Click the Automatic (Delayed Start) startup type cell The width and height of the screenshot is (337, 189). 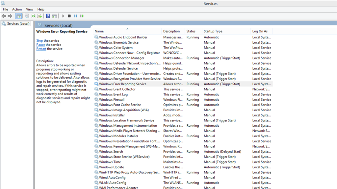[222, 152]
